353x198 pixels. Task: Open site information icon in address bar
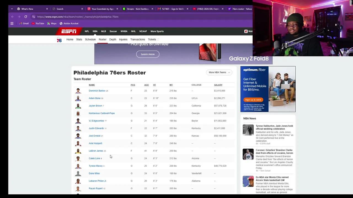pyautogui.click(x=33, y=17)
